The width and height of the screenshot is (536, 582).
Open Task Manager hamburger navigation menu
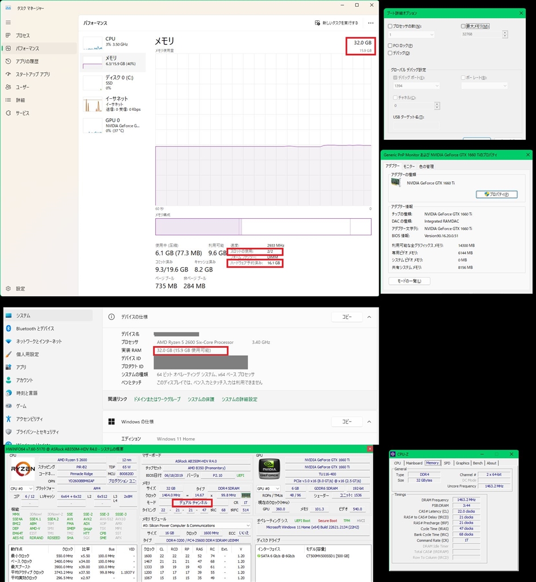point(8,22)
